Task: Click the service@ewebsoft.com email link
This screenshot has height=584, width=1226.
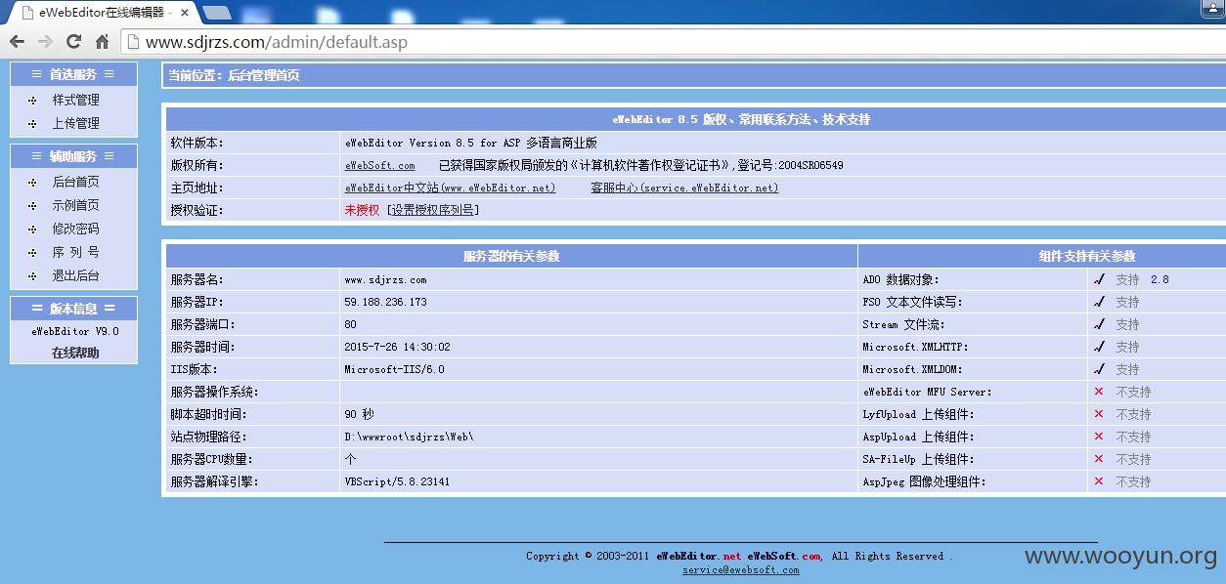Action: pyautogui.click(x=740, y=569)
